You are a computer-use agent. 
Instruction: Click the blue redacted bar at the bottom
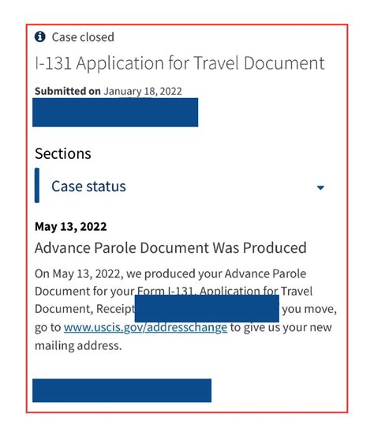122,390
